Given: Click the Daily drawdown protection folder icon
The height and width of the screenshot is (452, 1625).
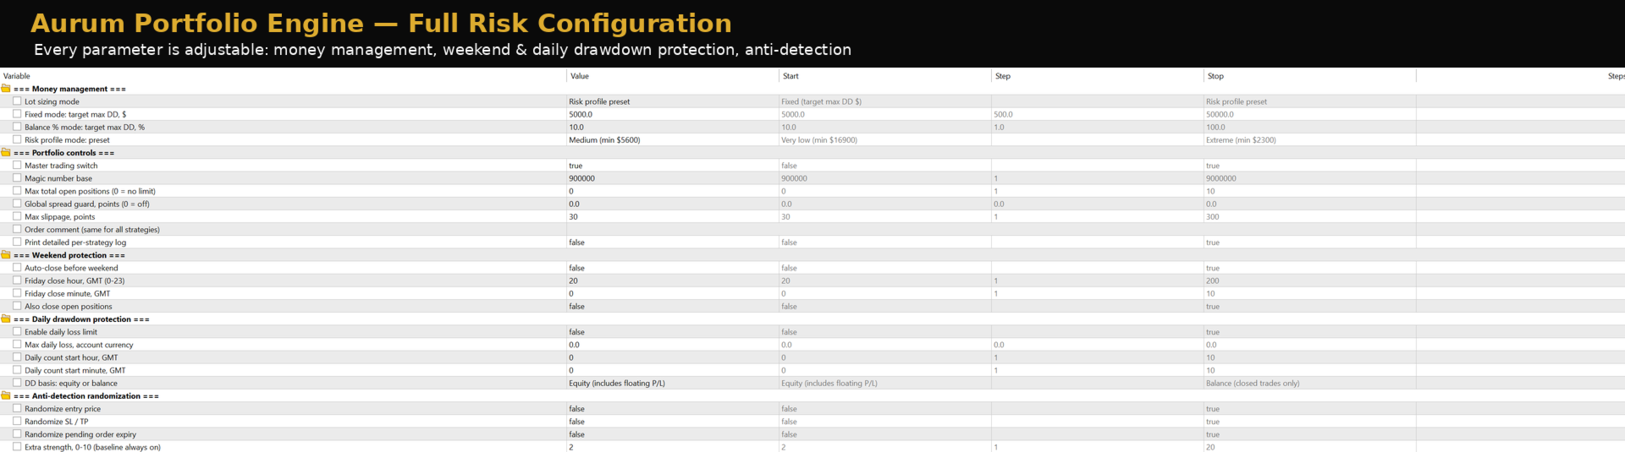Looking at the screenshot, I should point(6,319).
